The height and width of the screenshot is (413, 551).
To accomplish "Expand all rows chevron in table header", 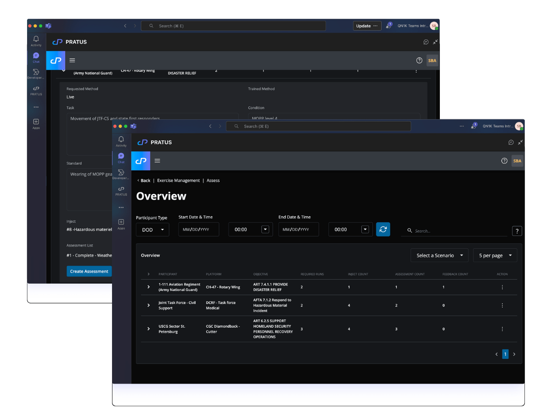I will click(148, 274).
